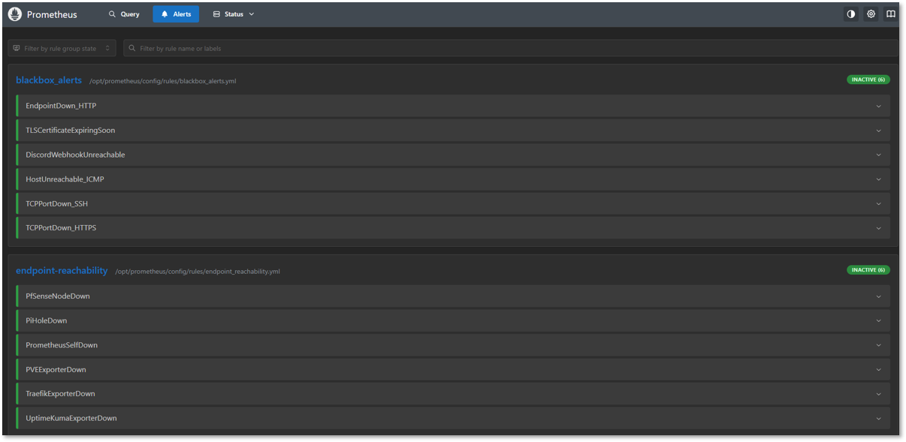Expand the TLSCertificateExpiringSoon rule details
Image resolution: width=906 pixels, height=442 pixels.
[x=879, y=130]
